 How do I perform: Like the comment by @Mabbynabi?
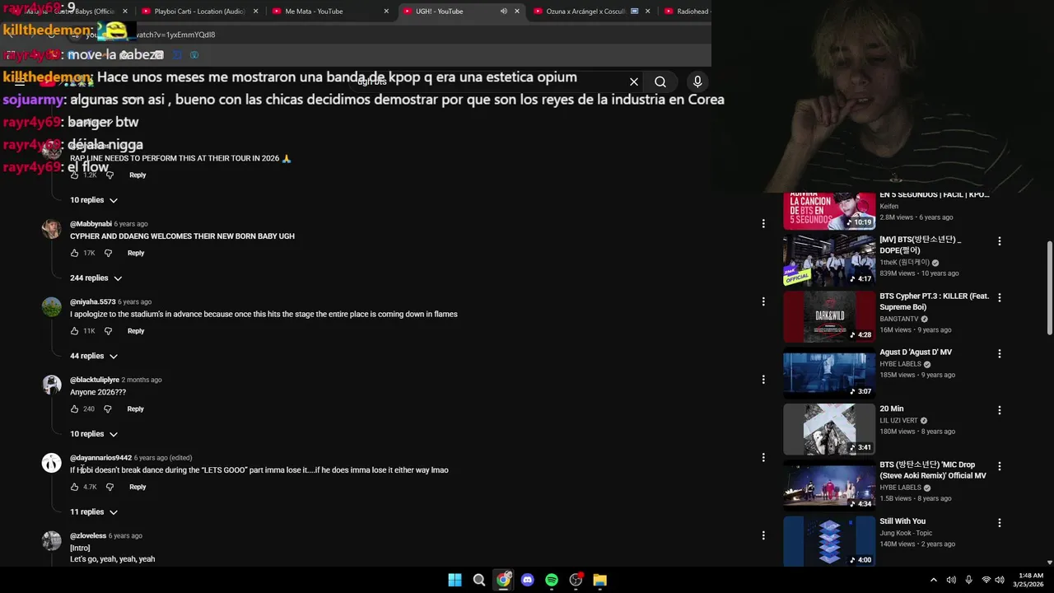[74, 253]
